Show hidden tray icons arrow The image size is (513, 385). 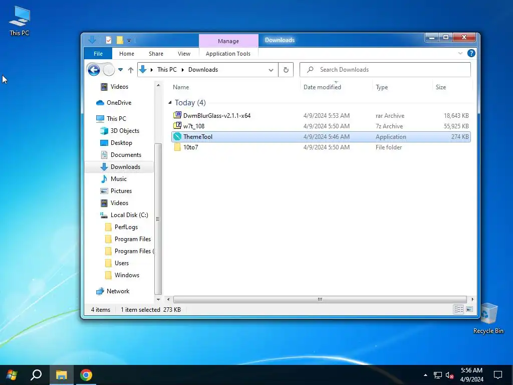(425, 375)
